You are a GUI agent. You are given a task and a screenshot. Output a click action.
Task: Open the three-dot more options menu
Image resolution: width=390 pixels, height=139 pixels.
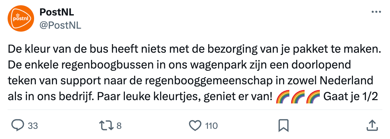[x=376, y=12]
